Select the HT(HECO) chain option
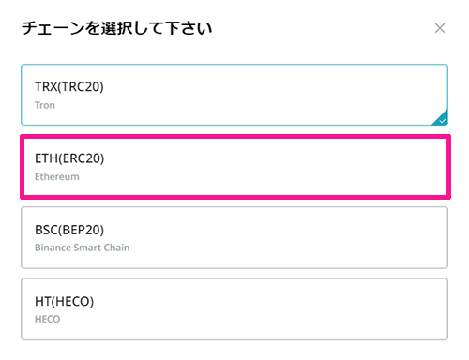The image size is (469, 360). tap(234, 309)
